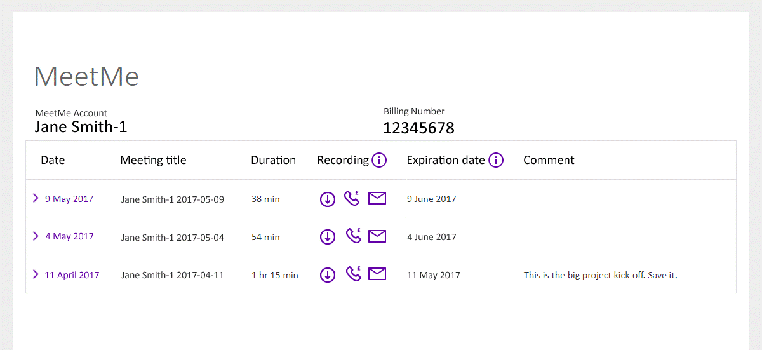Email the 9 May 2017 recording
The image size is (762, 350).
[x=377, y=199]
